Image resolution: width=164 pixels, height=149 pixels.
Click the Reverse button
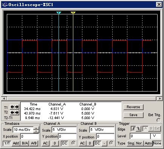click(133, 107)
